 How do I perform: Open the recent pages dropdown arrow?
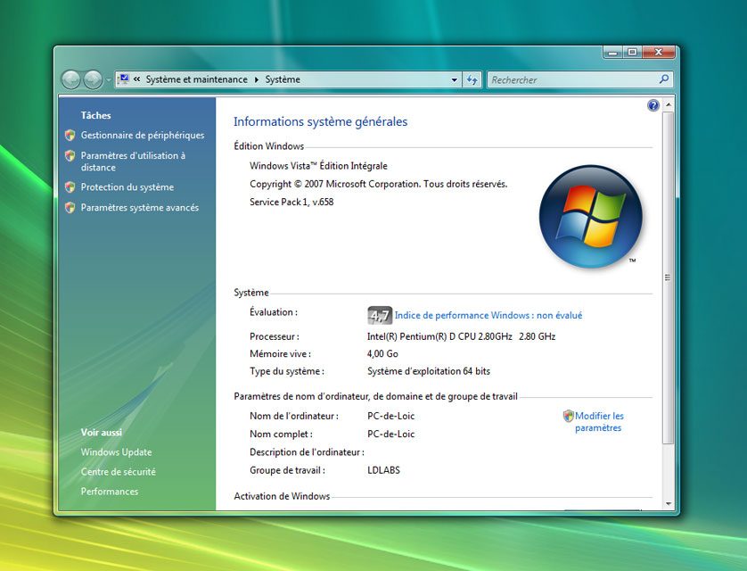[108, 80]
